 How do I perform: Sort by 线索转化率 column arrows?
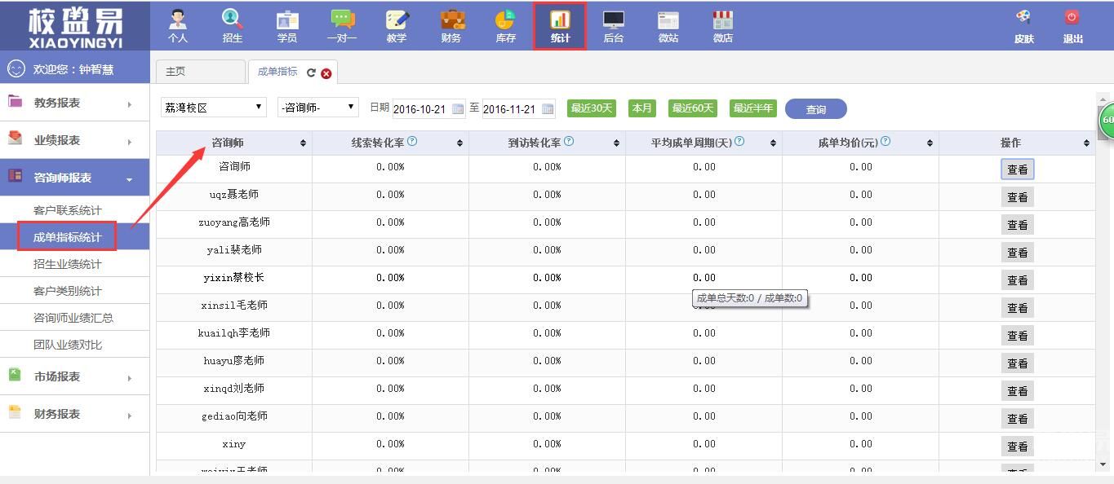[459, 143]
